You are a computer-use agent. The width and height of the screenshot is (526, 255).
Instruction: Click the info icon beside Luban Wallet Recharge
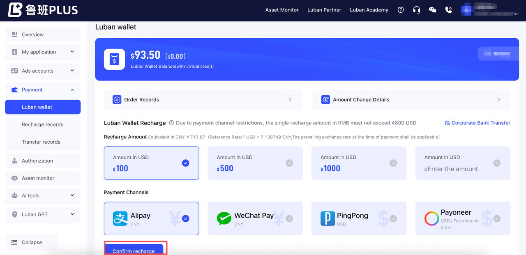click(x=171, y=123)
